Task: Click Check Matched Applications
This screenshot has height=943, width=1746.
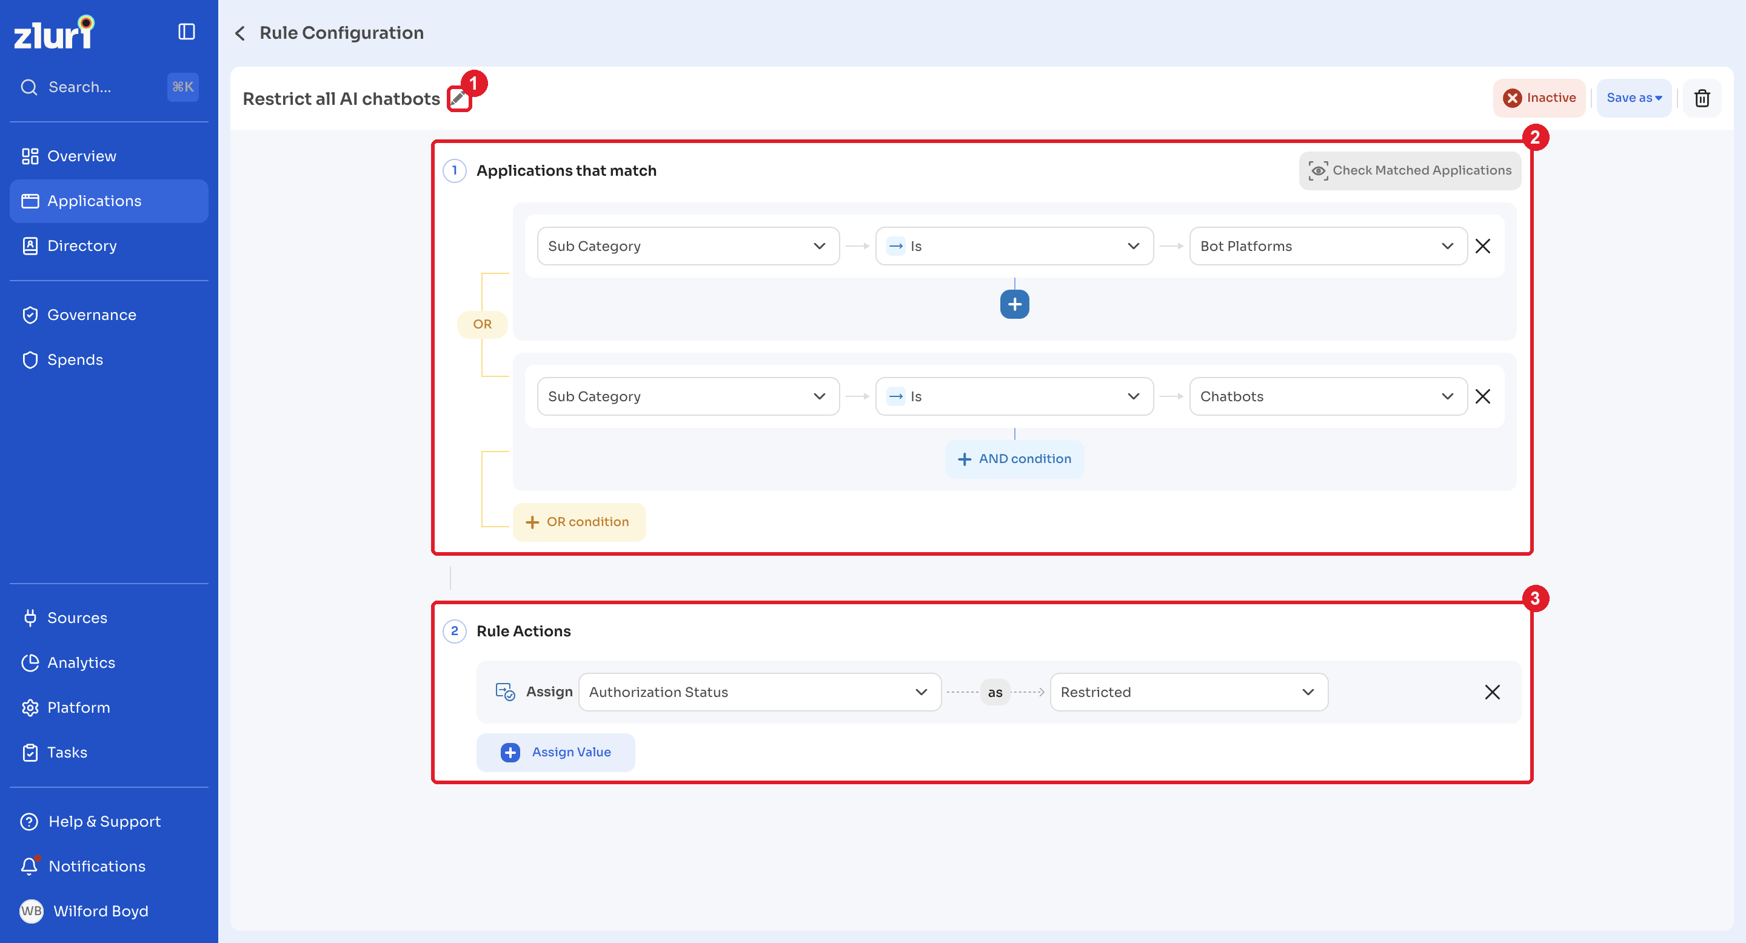Action: [1410, 171]
